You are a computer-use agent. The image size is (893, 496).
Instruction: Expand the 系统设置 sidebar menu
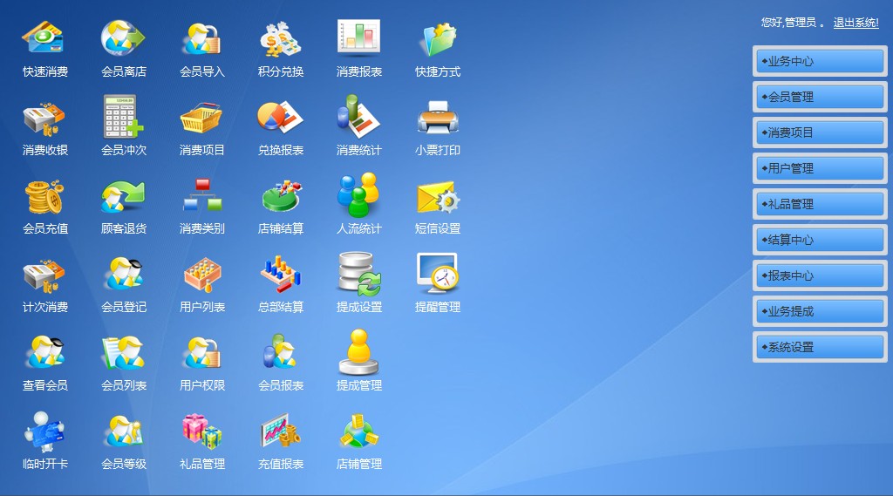click(x=820, y=347)
